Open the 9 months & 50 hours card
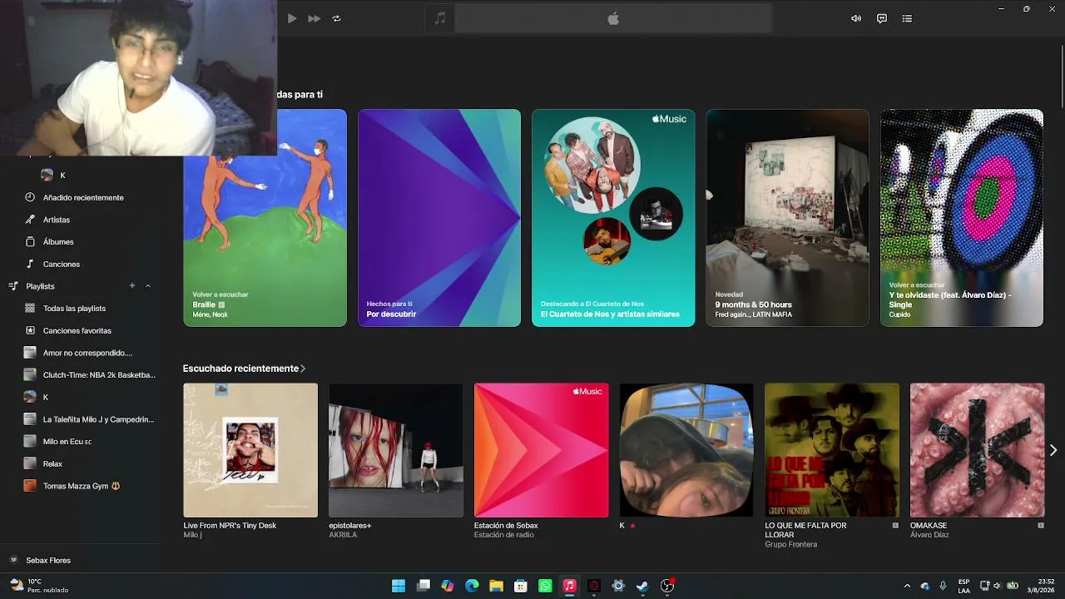Viewport: 1065px width, 599px height. 787,218
